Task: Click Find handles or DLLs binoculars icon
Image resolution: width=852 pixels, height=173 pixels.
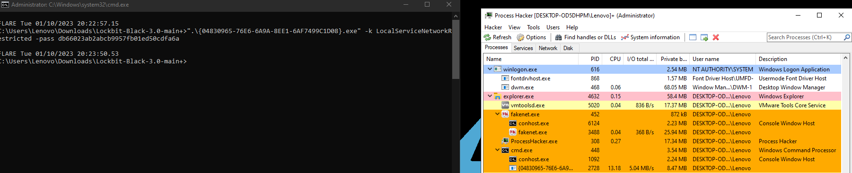Action: coord(559,37)
